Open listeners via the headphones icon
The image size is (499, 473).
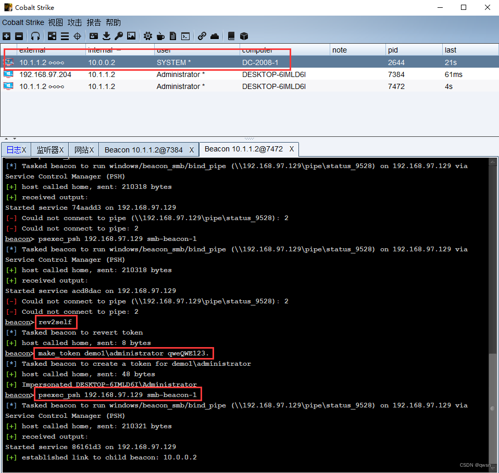point(35,36)
